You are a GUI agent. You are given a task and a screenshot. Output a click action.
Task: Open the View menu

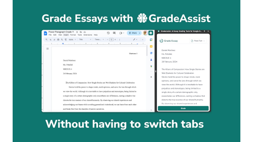(60, 35)
